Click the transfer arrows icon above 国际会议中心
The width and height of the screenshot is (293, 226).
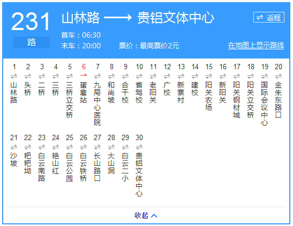(x=265, y=76)
